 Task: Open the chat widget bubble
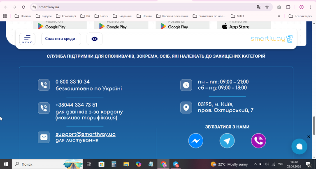[299, 146]
